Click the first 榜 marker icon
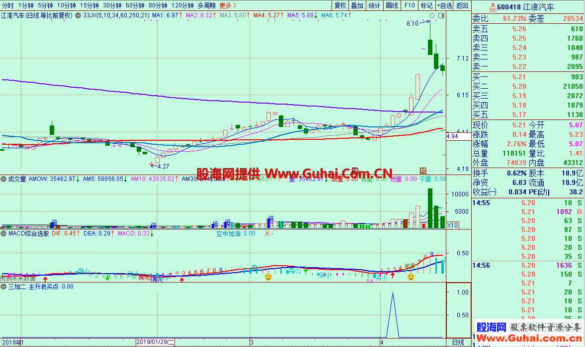Screen dimensions: 585x347 coord(355,171)
